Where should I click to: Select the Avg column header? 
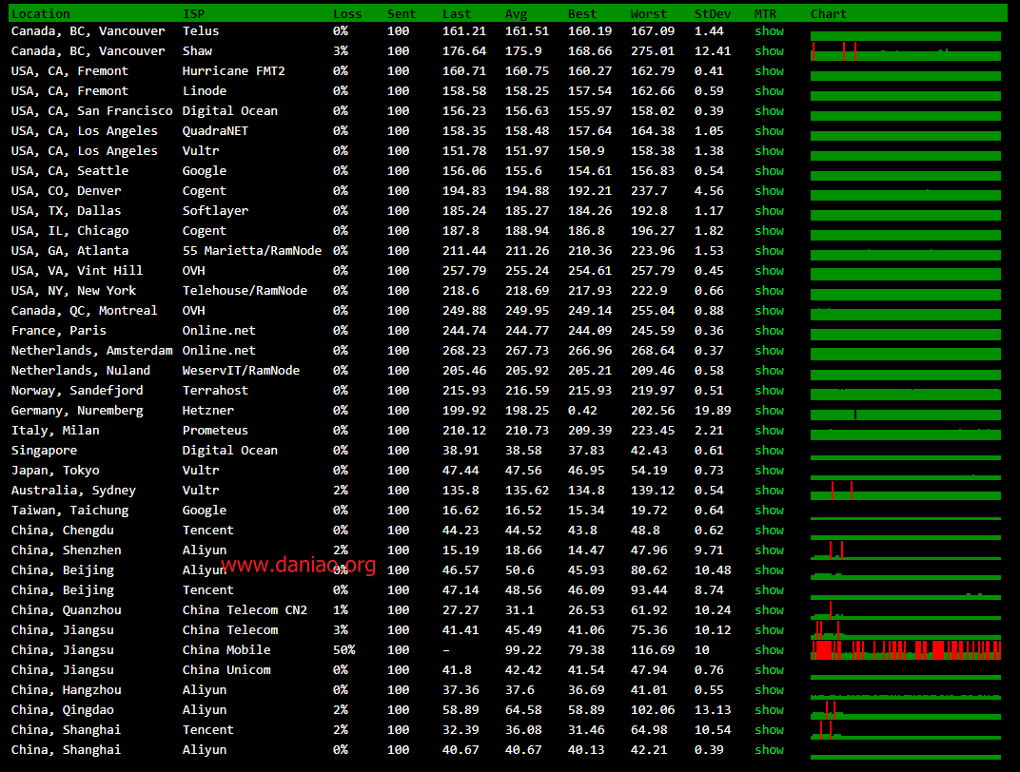tap(517, 13)
